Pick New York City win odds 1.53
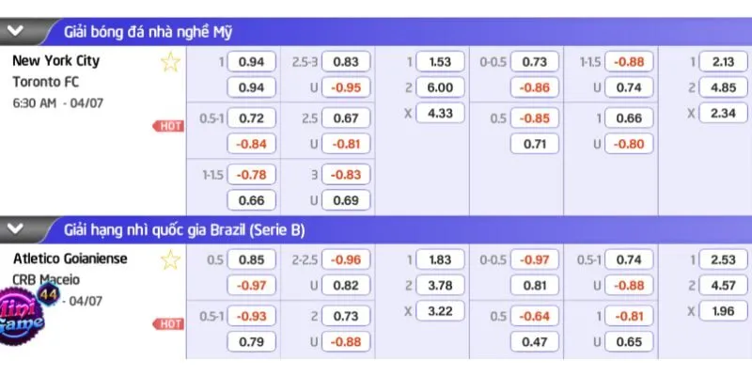This screenshot has height=376, width=752. tap(440, 61)
